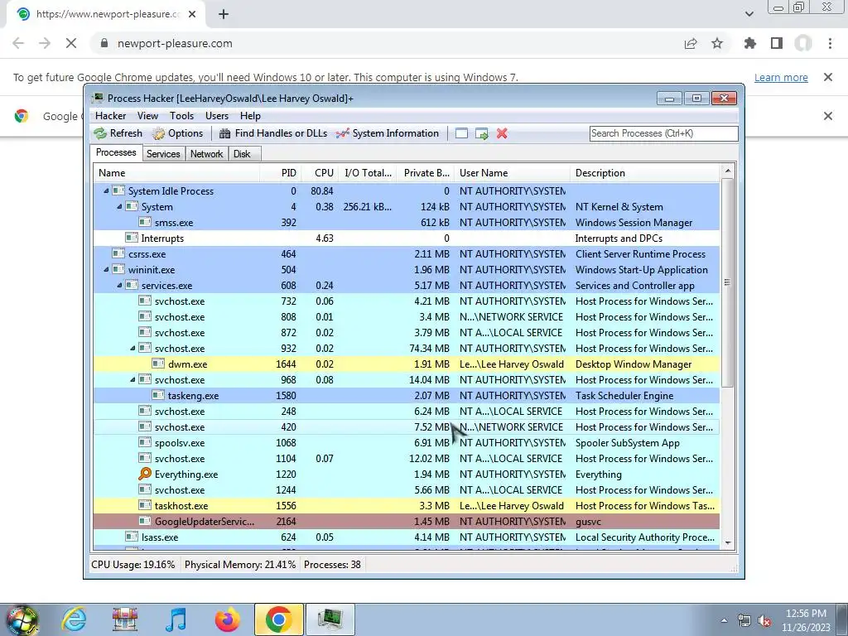This screenshot has height=636, width=848.
Task: Collapse the System Idle Process tree
Action: click(107, 191)
